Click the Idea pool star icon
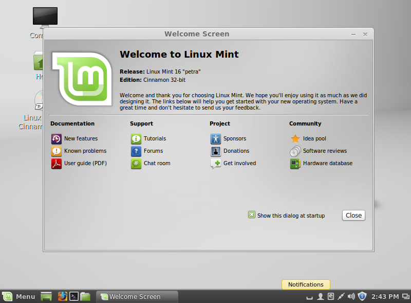 click(x=295, y=139)
